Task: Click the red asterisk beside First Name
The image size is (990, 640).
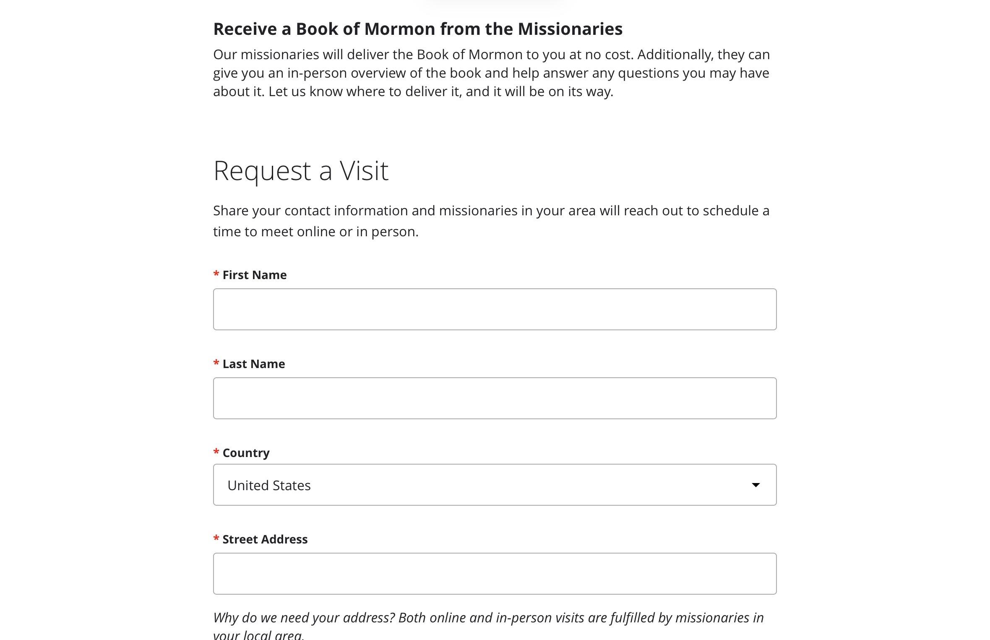Action: click(x=216, y=274)
